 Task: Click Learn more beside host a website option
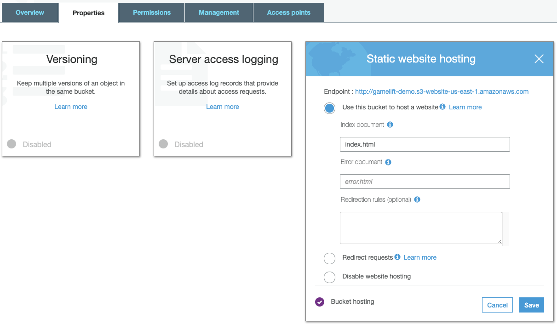(465, 107)
